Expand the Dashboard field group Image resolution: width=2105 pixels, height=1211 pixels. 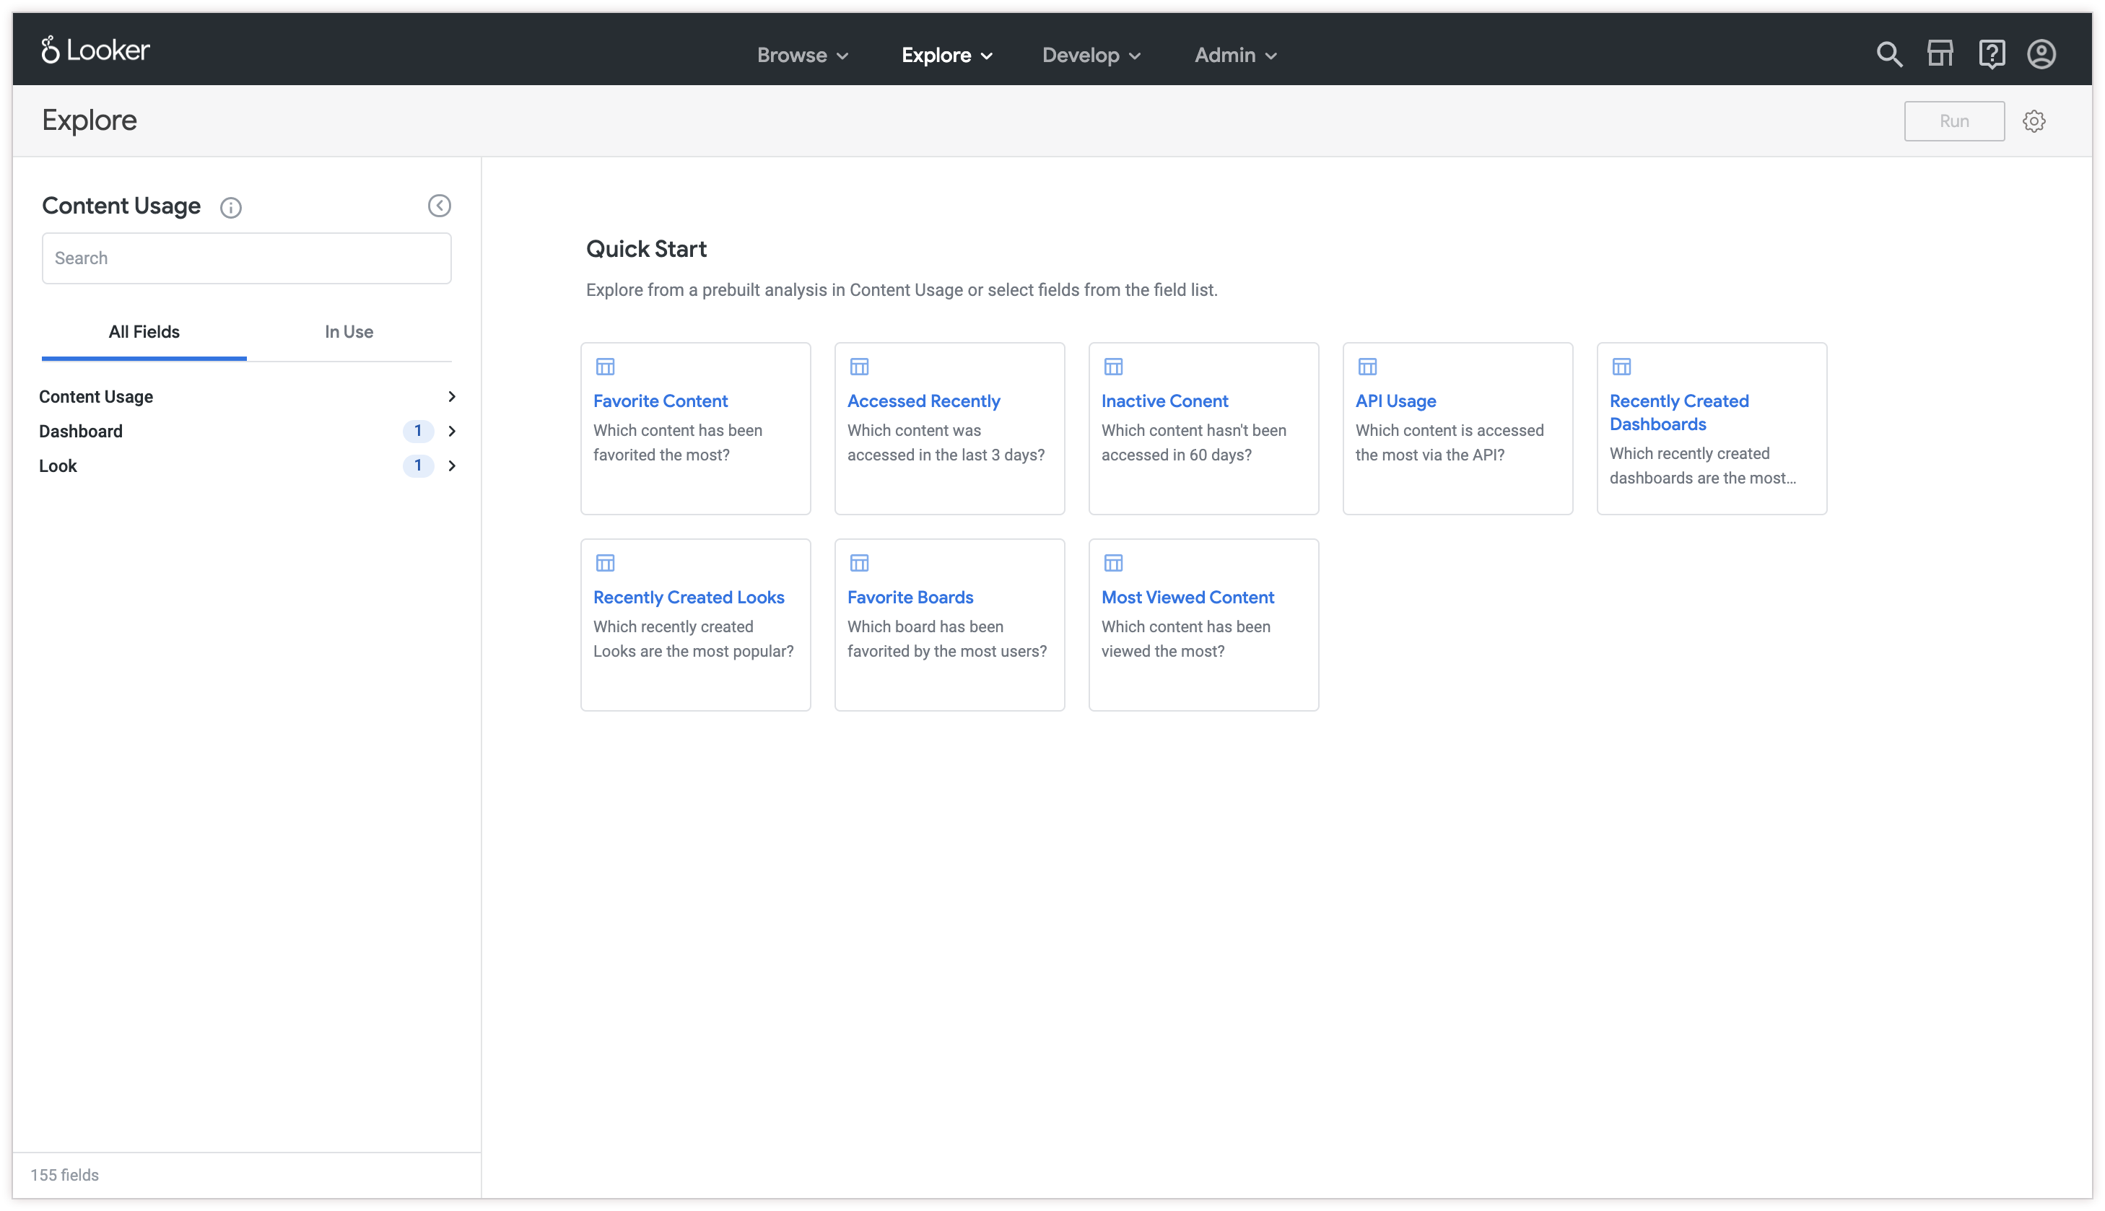[x=245, y=431]
